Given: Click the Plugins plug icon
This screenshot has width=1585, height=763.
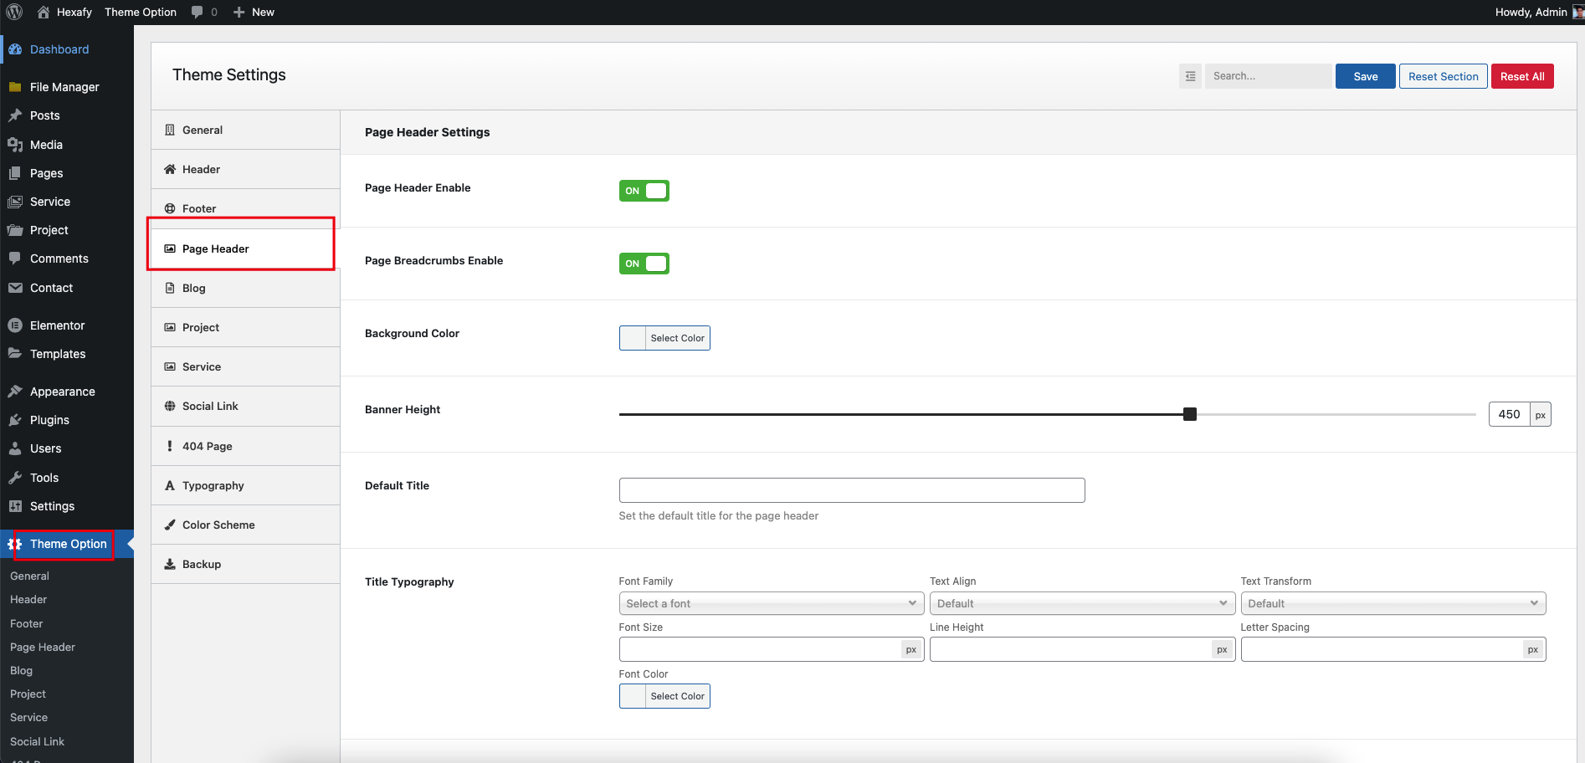Looking at the screenshot, I should pos(15,420).
